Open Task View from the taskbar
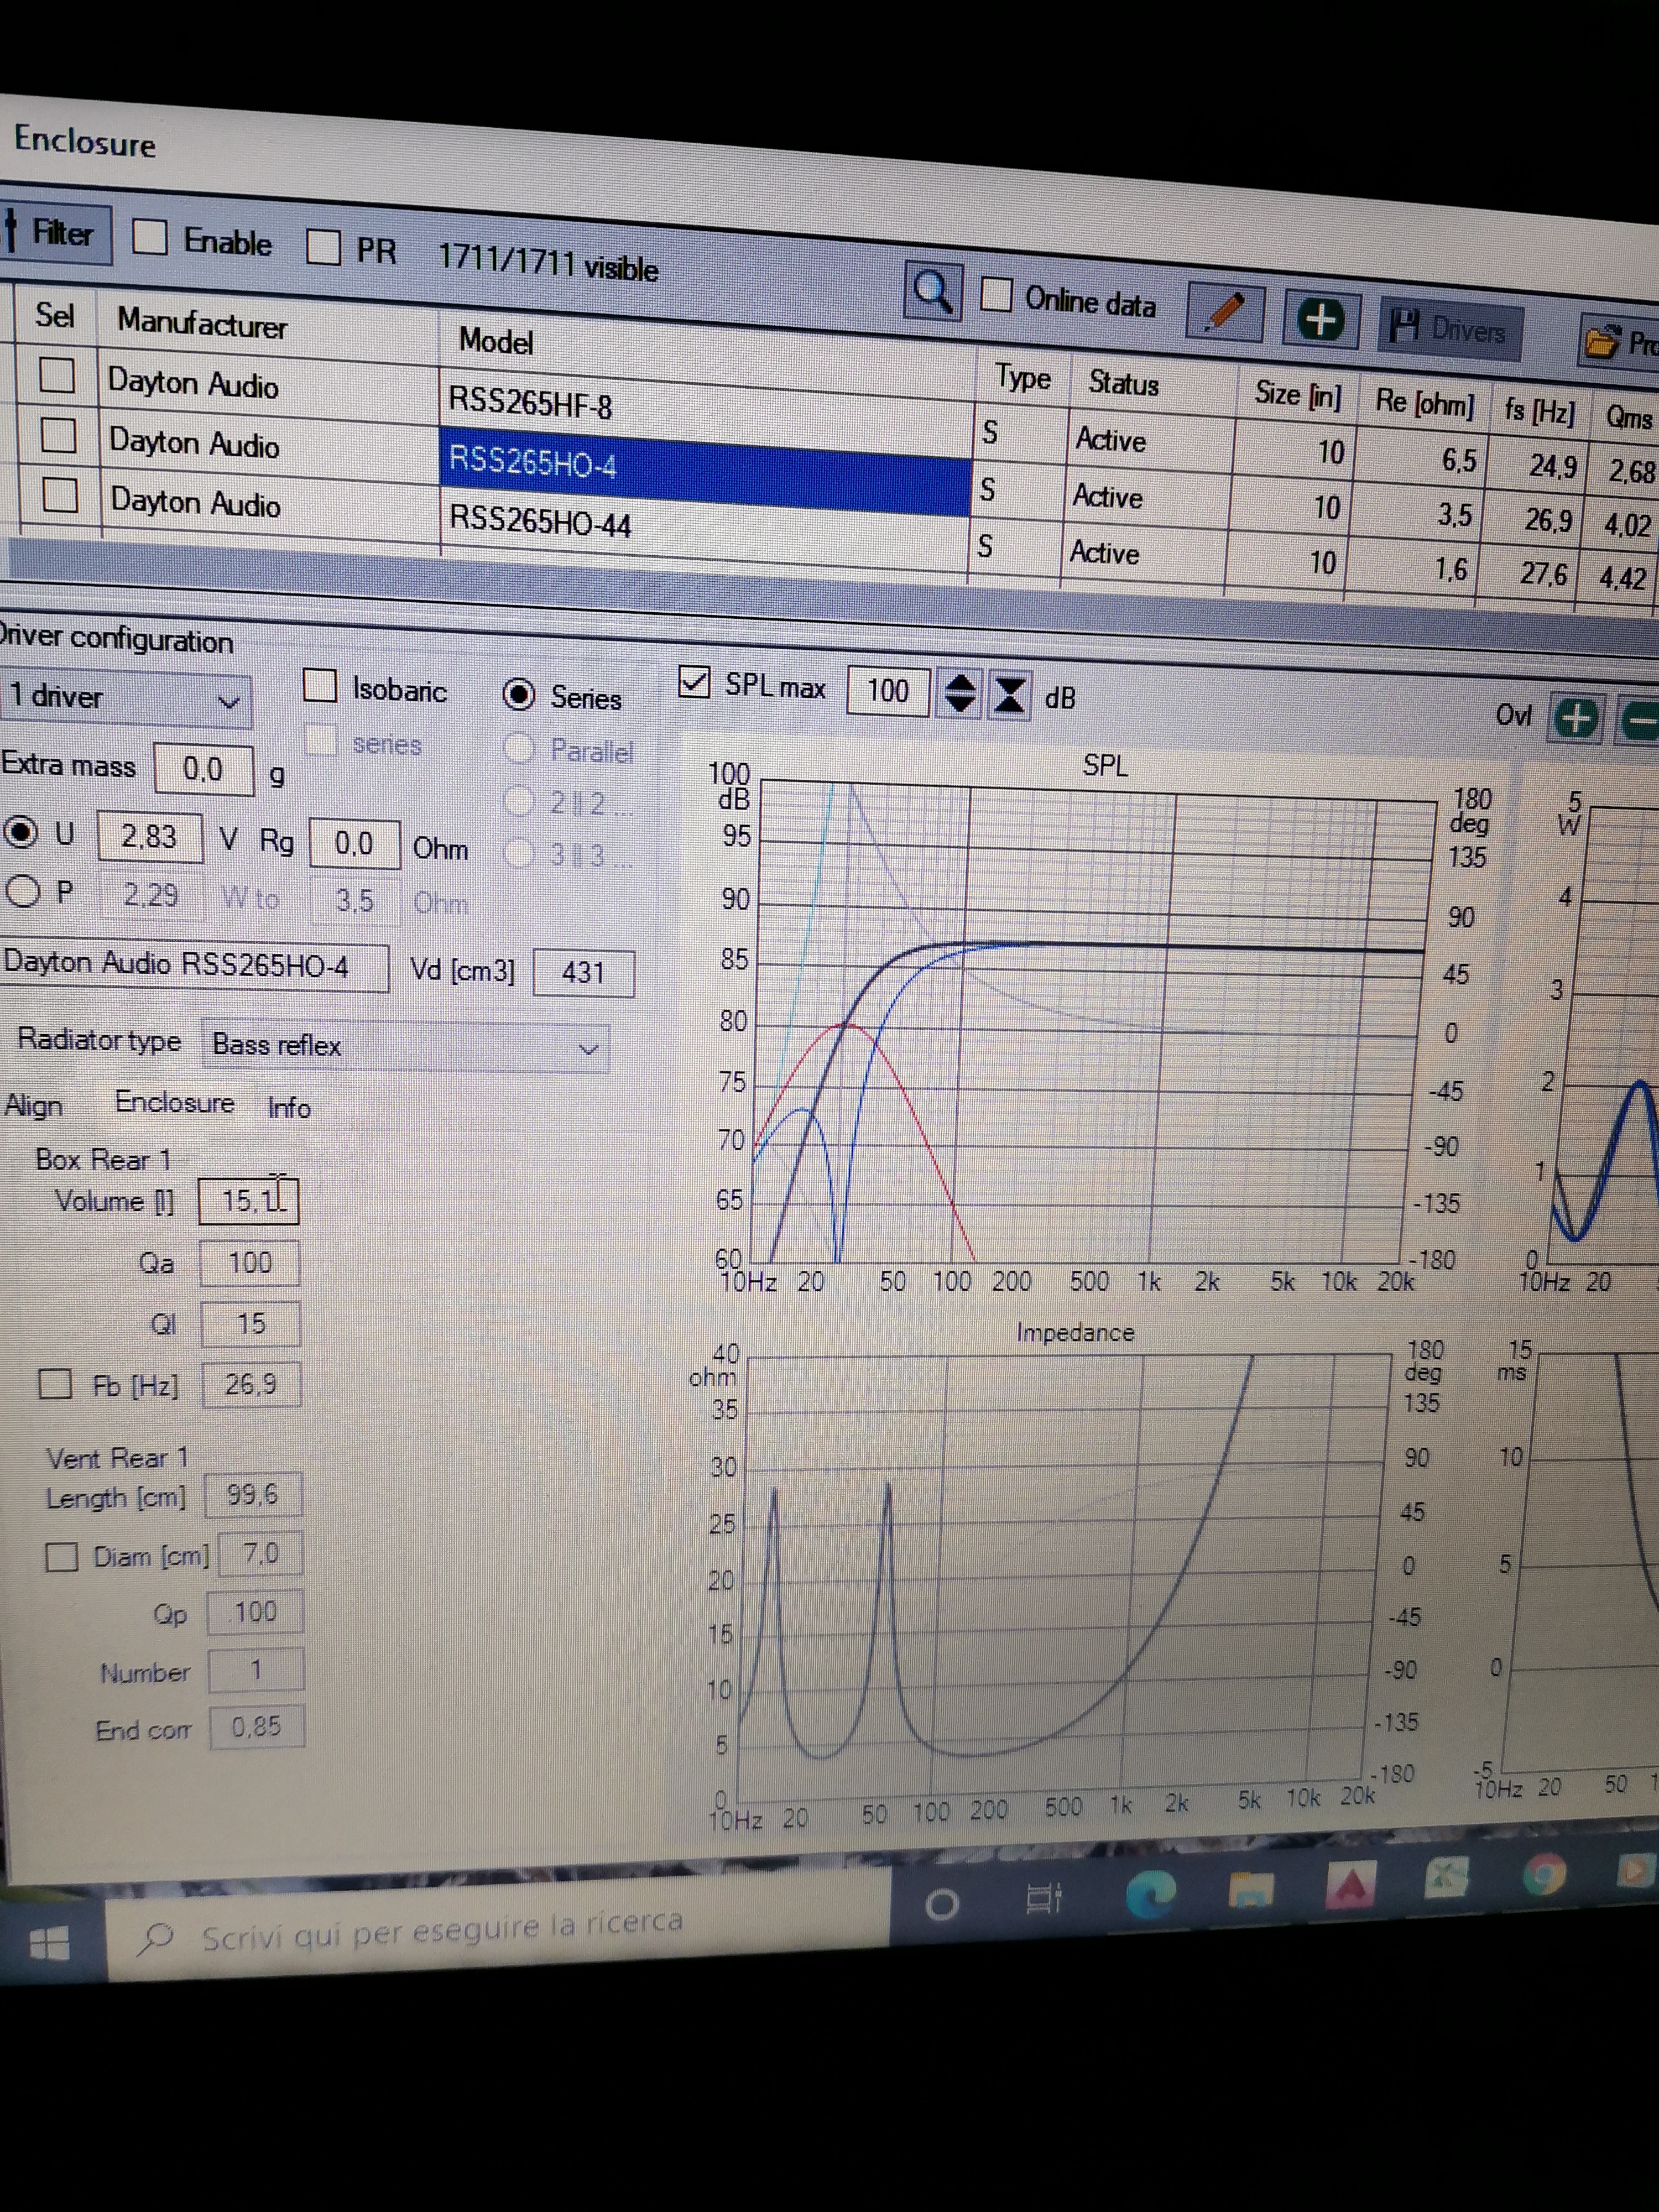This screenshot has height=2212, width=1659. pos(1043,1897)
